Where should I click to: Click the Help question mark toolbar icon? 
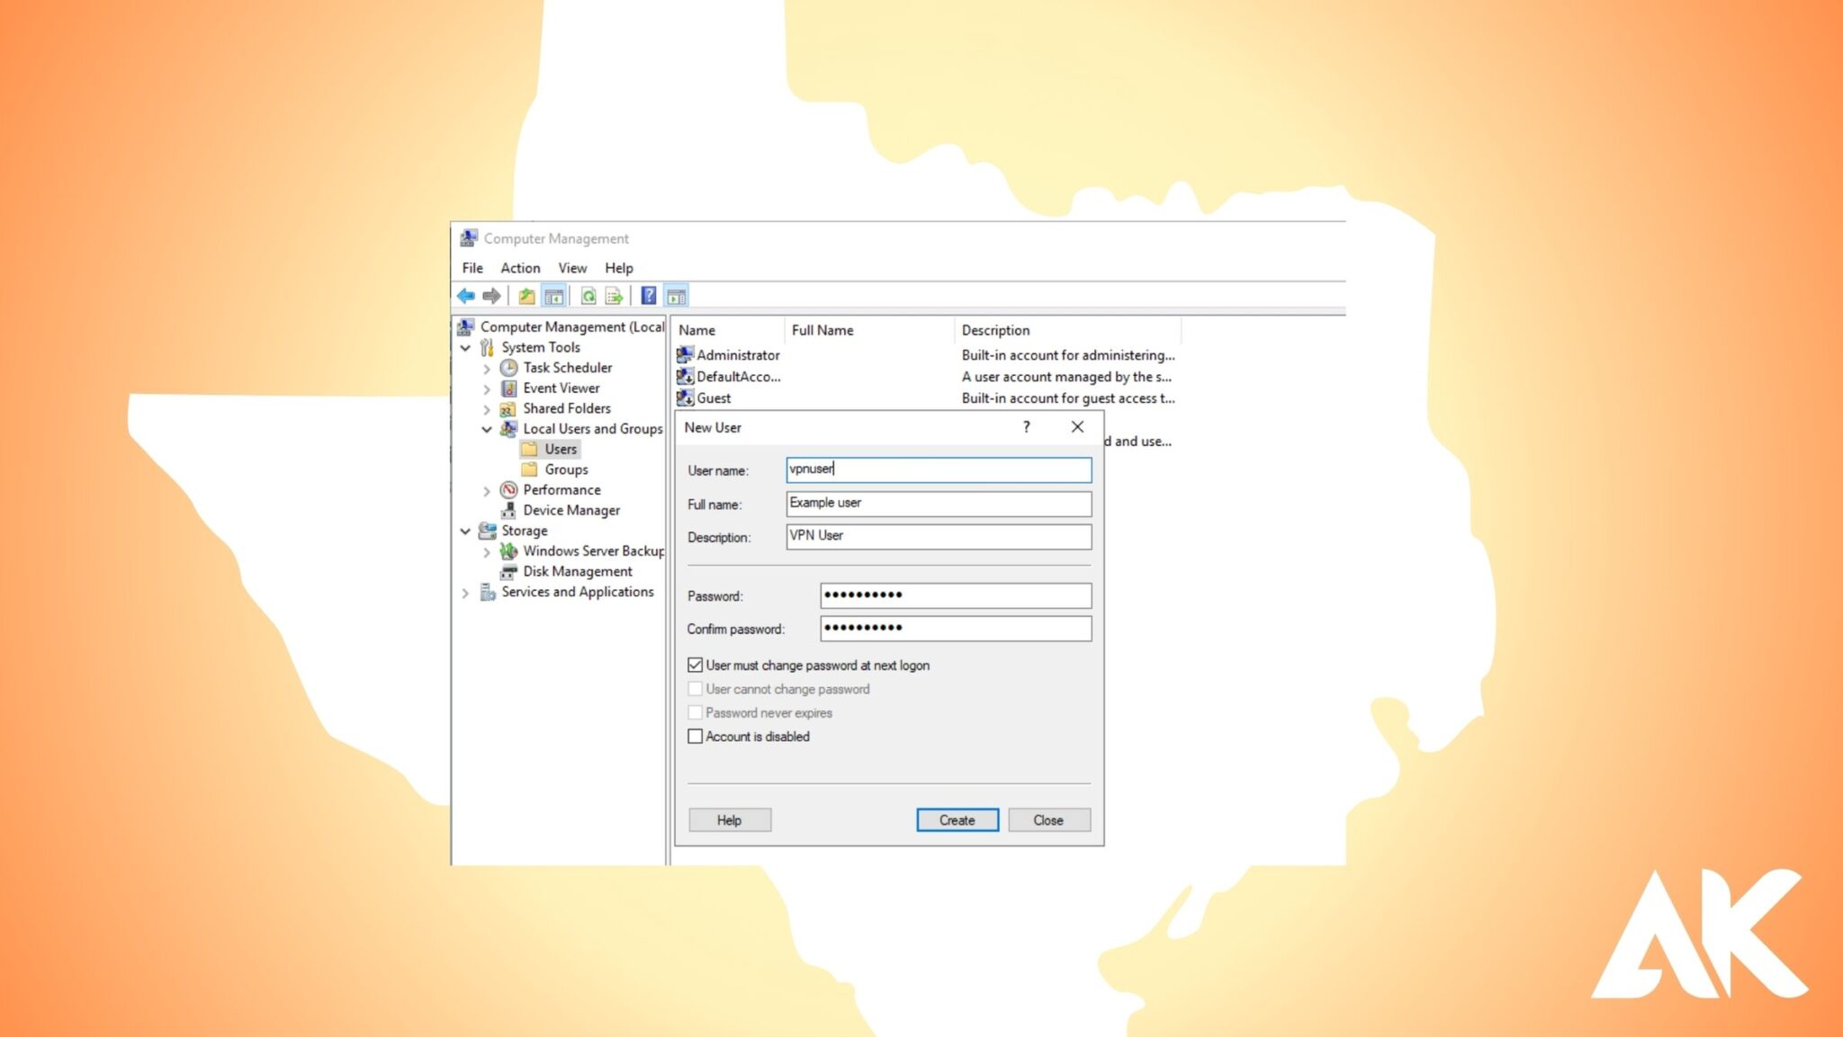tap(649, 296)
